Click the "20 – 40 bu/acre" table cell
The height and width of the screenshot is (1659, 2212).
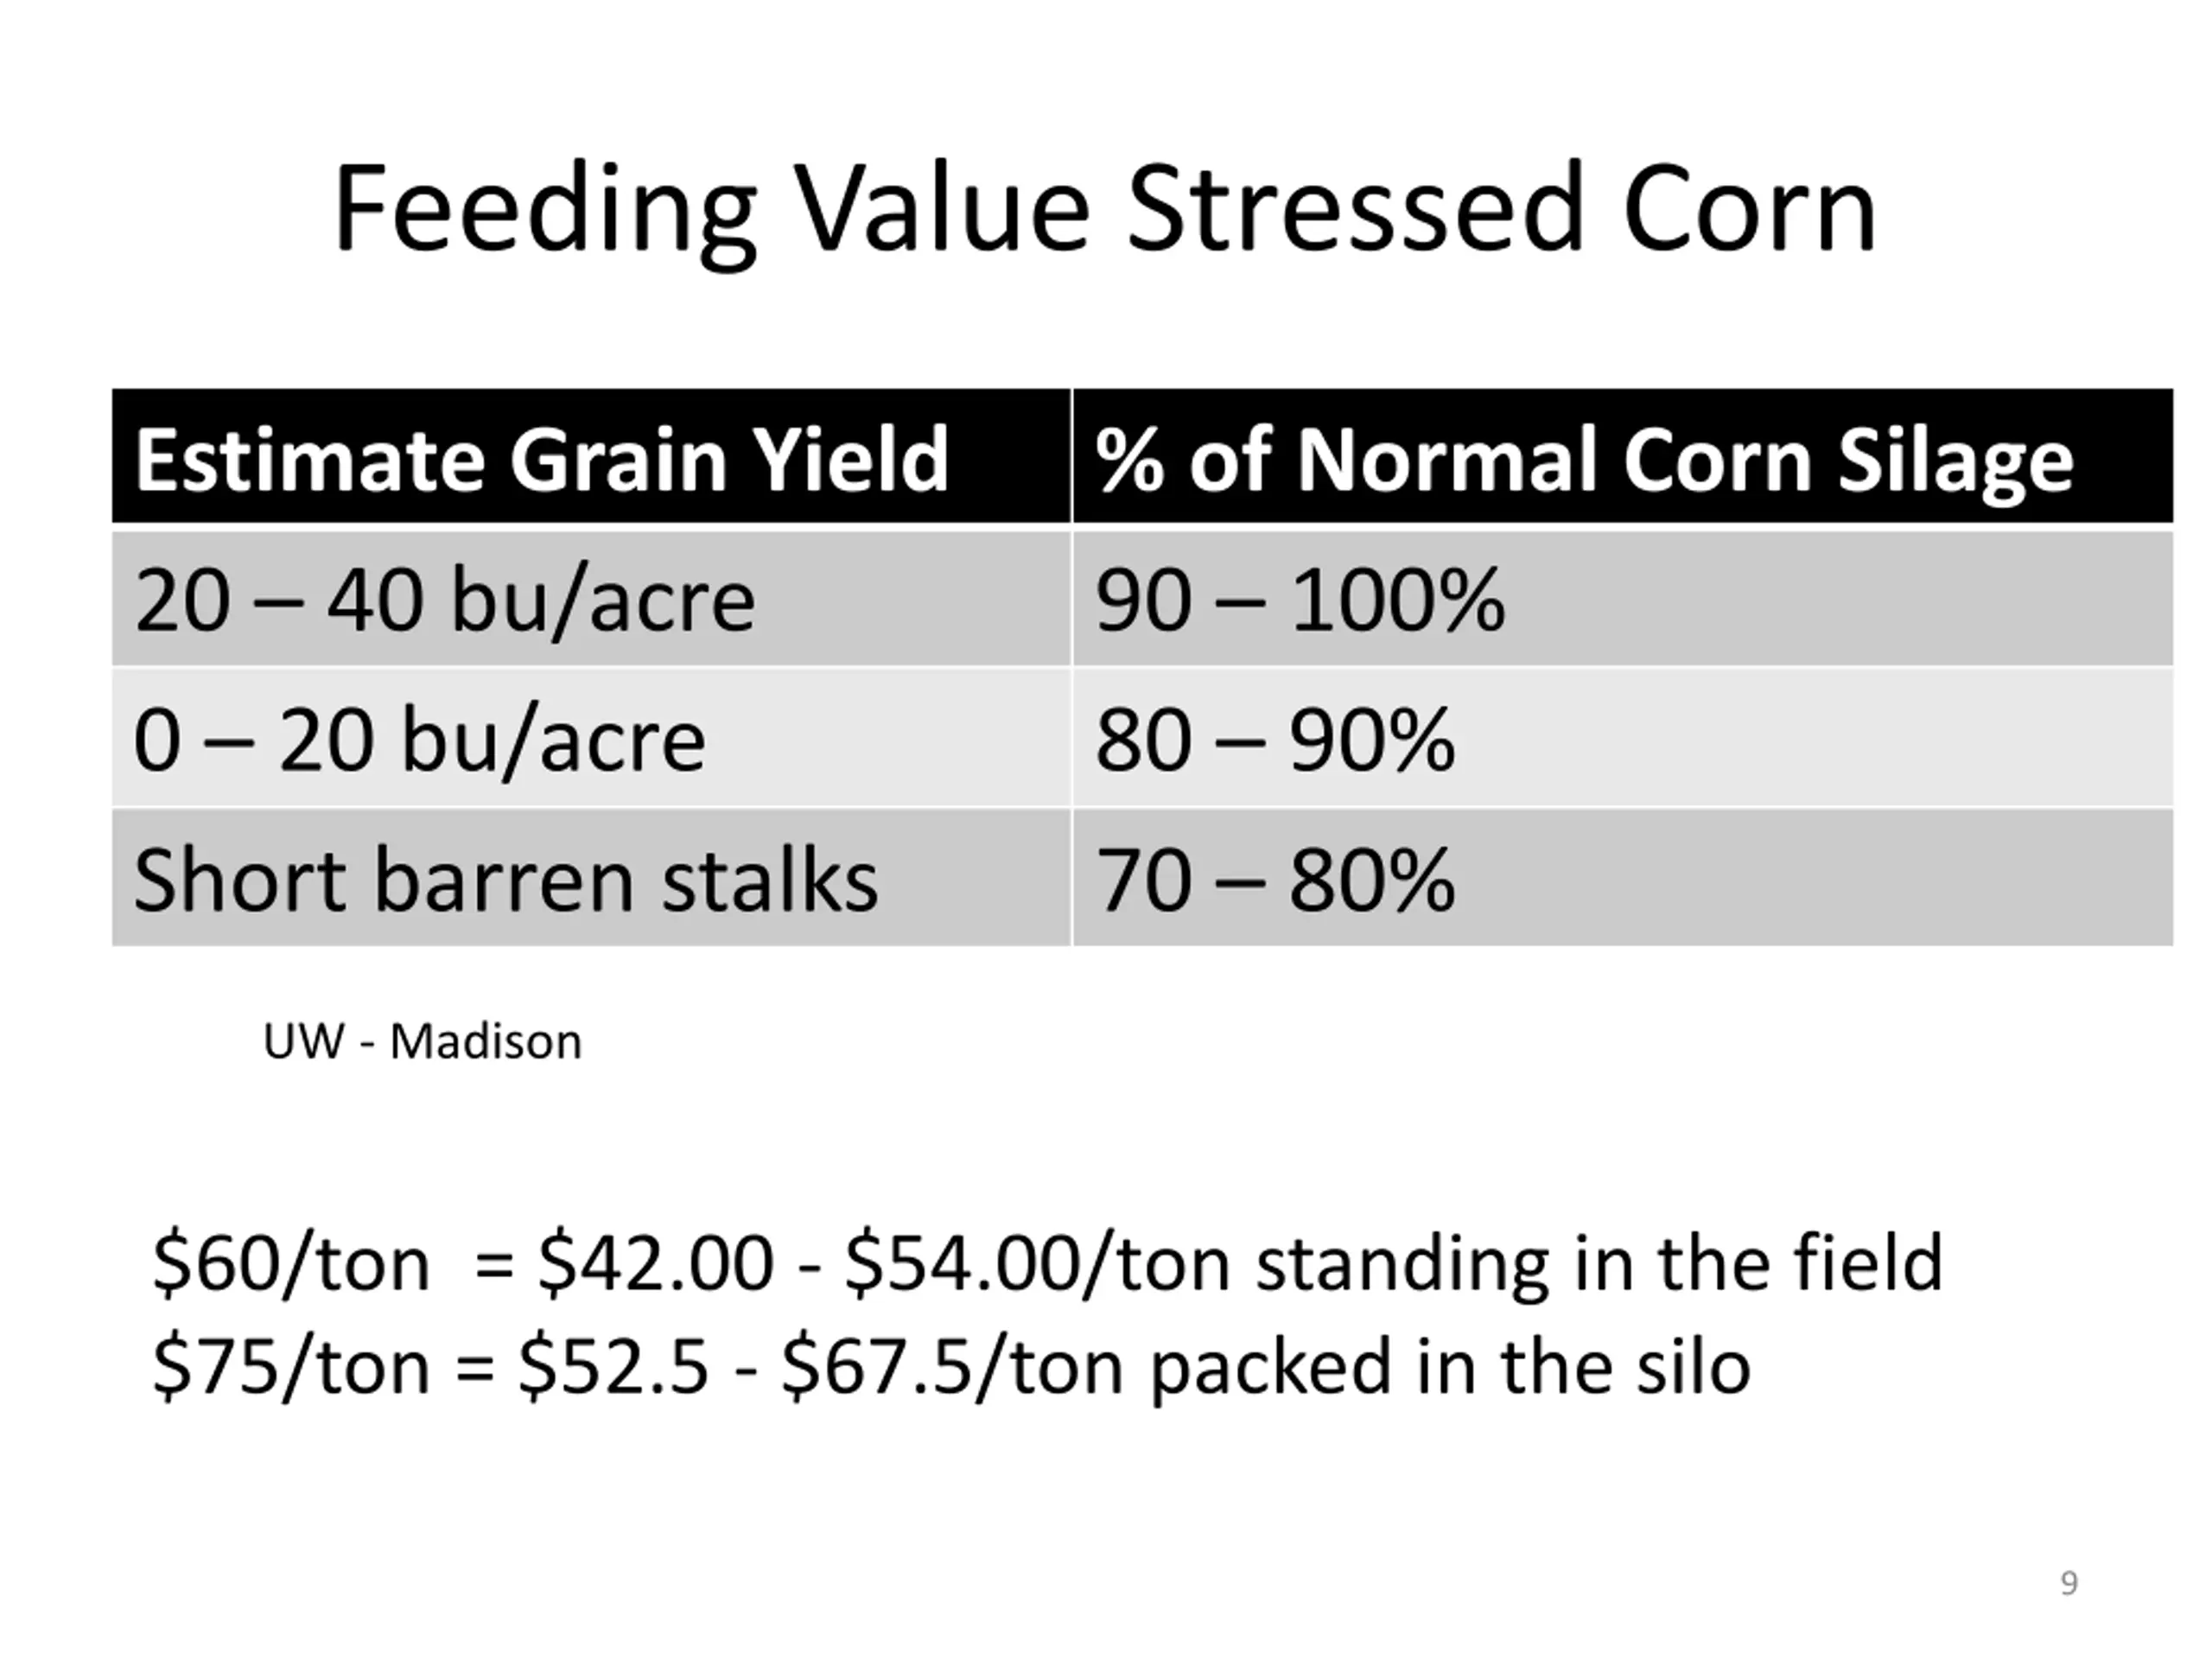tap(445, 600)
